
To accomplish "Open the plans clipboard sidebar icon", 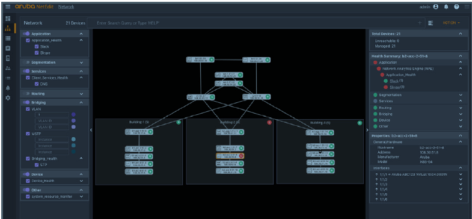I will pyautogui.click(x=8, y=48).
